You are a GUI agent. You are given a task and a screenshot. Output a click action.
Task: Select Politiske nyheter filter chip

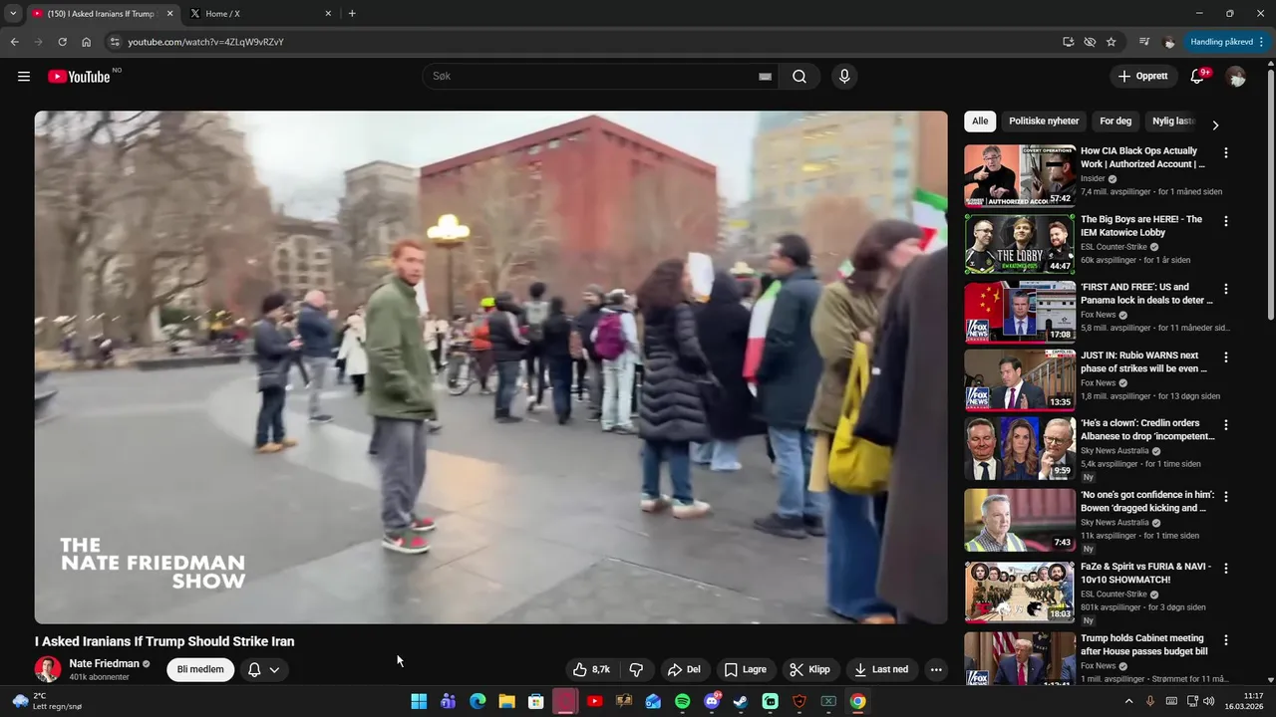tap(1044, 121)
